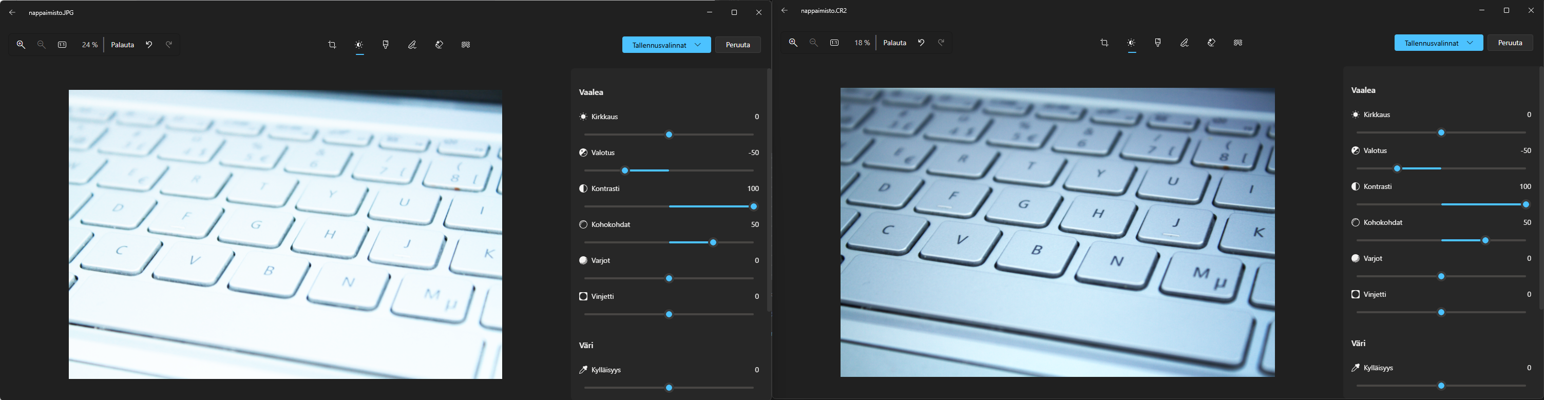The image size is (1544, 400).
Task: Click Palauta to reset nappaimisto.CR2 edits
Action: 895,43
